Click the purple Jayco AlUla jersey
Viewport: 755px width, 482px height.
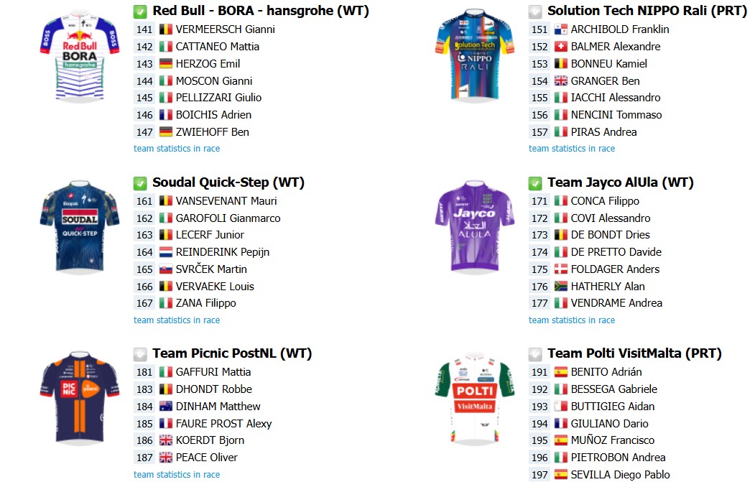tap(475, 227)
